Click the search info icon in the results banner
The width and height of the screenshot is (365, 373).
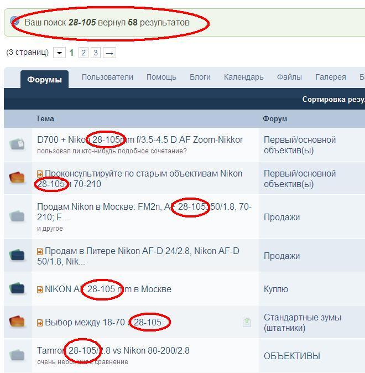click(x=15, y=21)
